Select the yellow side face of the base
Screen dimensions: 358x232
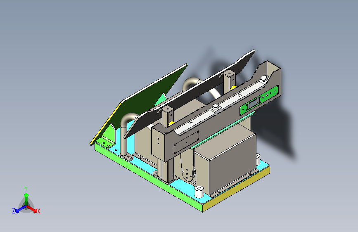[236, 189]
